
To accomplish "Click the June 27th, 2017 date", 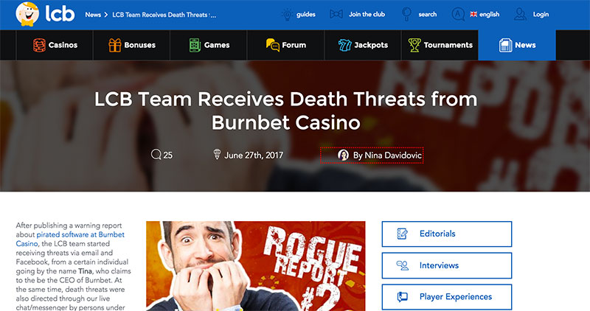I will [254, 155].
